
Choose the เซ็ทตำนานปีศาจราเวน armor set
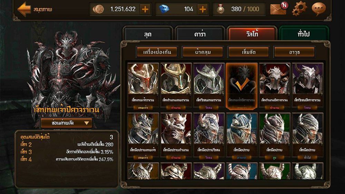(274, 86)
